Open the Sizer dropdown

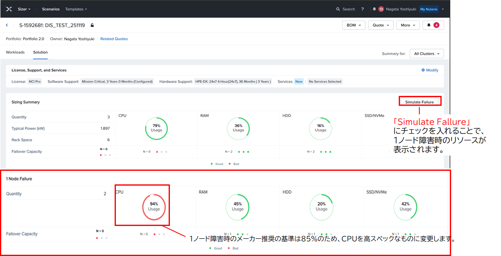tap(24, 9)
